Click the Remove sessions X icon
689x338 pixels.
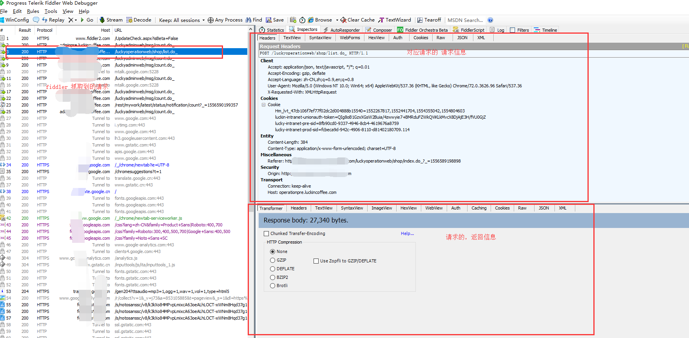click(x=71, y=20)
